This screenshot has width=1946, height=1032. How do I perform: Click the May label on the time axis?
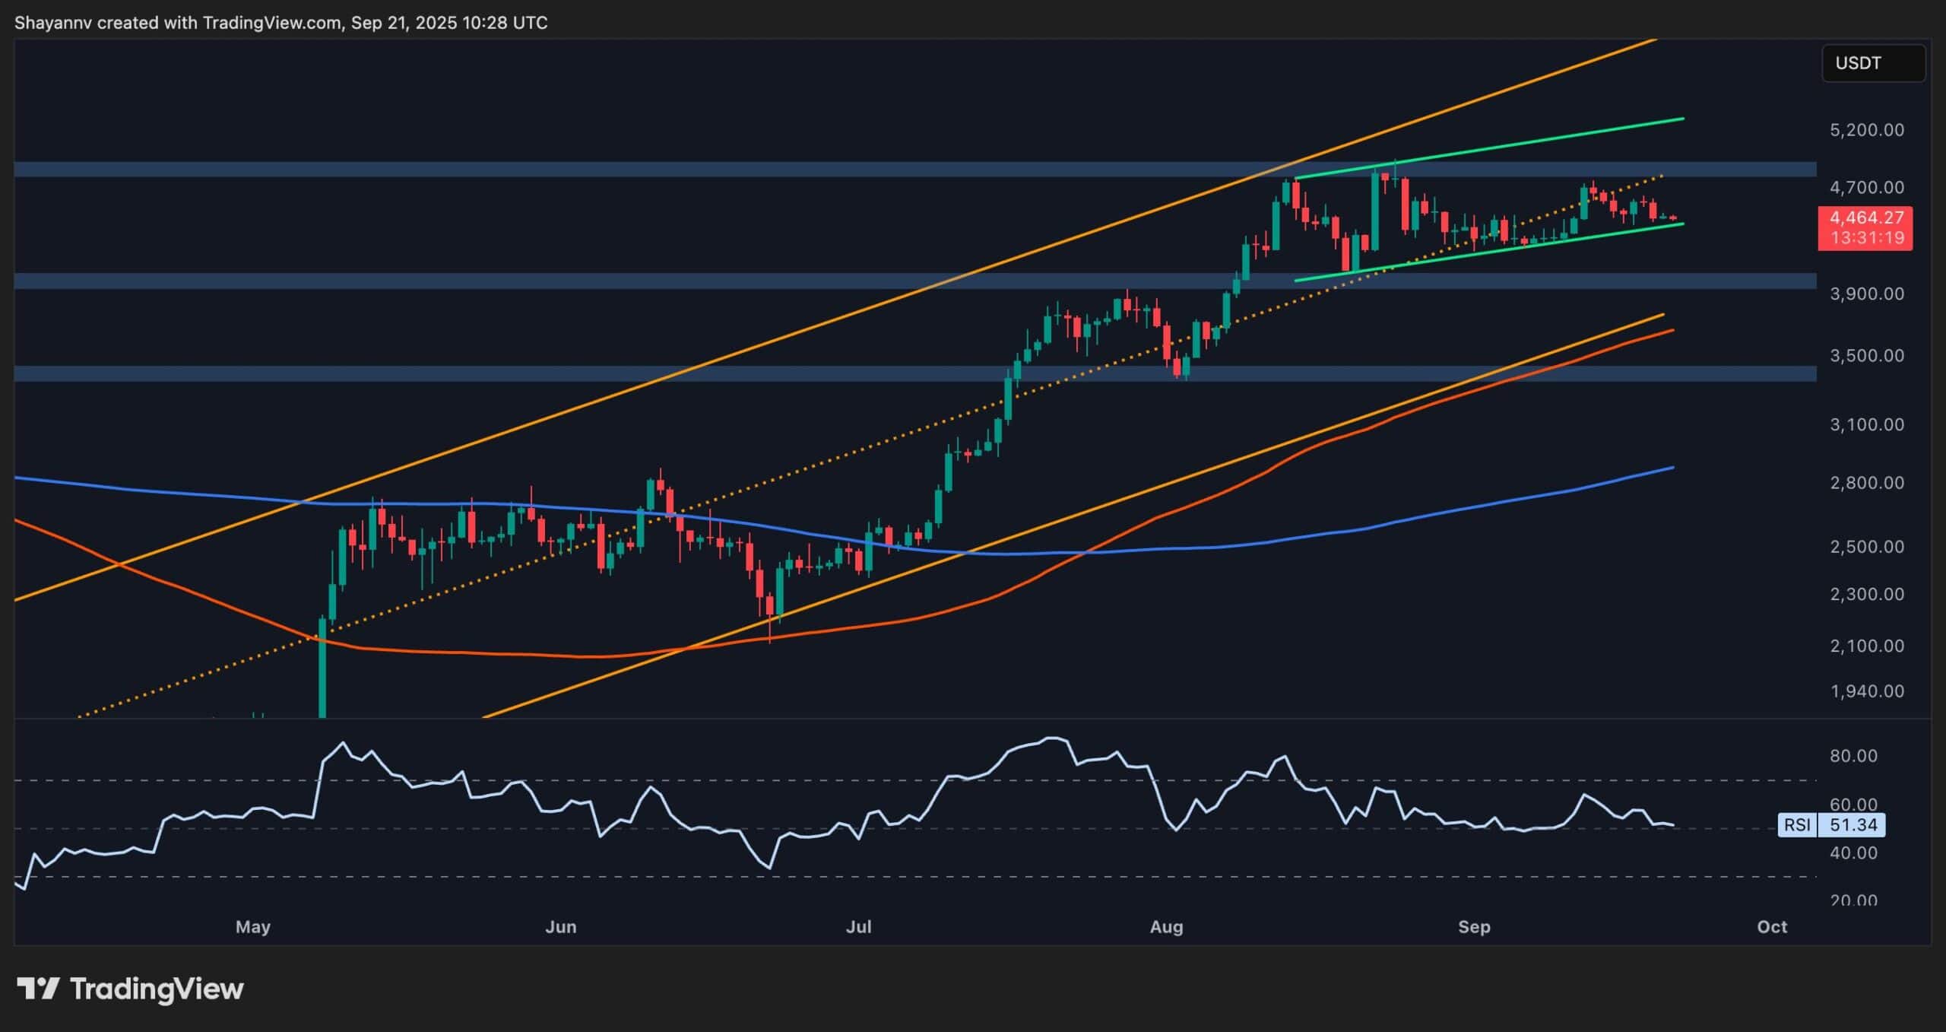tap(253, 927)
